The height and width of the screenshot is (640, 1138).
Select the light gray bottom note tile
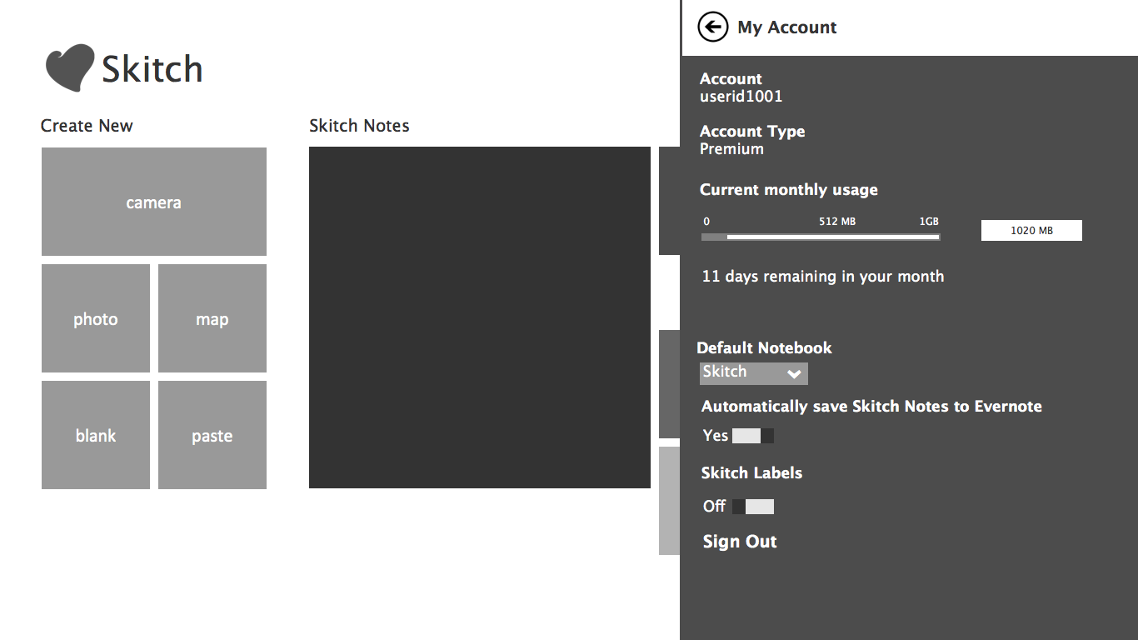tap(669, 500)
